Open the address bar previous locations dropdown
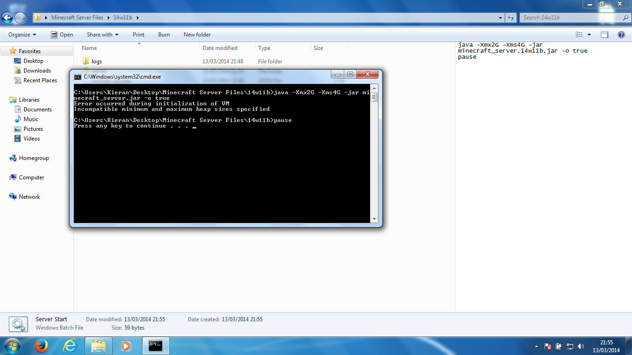632x355 pixels. coord(501,18)
